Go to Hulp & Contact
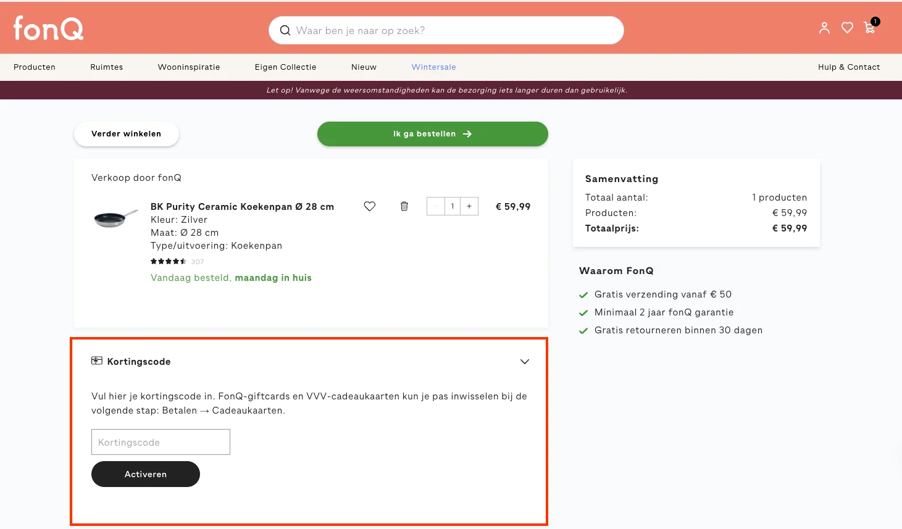The width and height of the screenshot is (902, 529). (848, 67)
